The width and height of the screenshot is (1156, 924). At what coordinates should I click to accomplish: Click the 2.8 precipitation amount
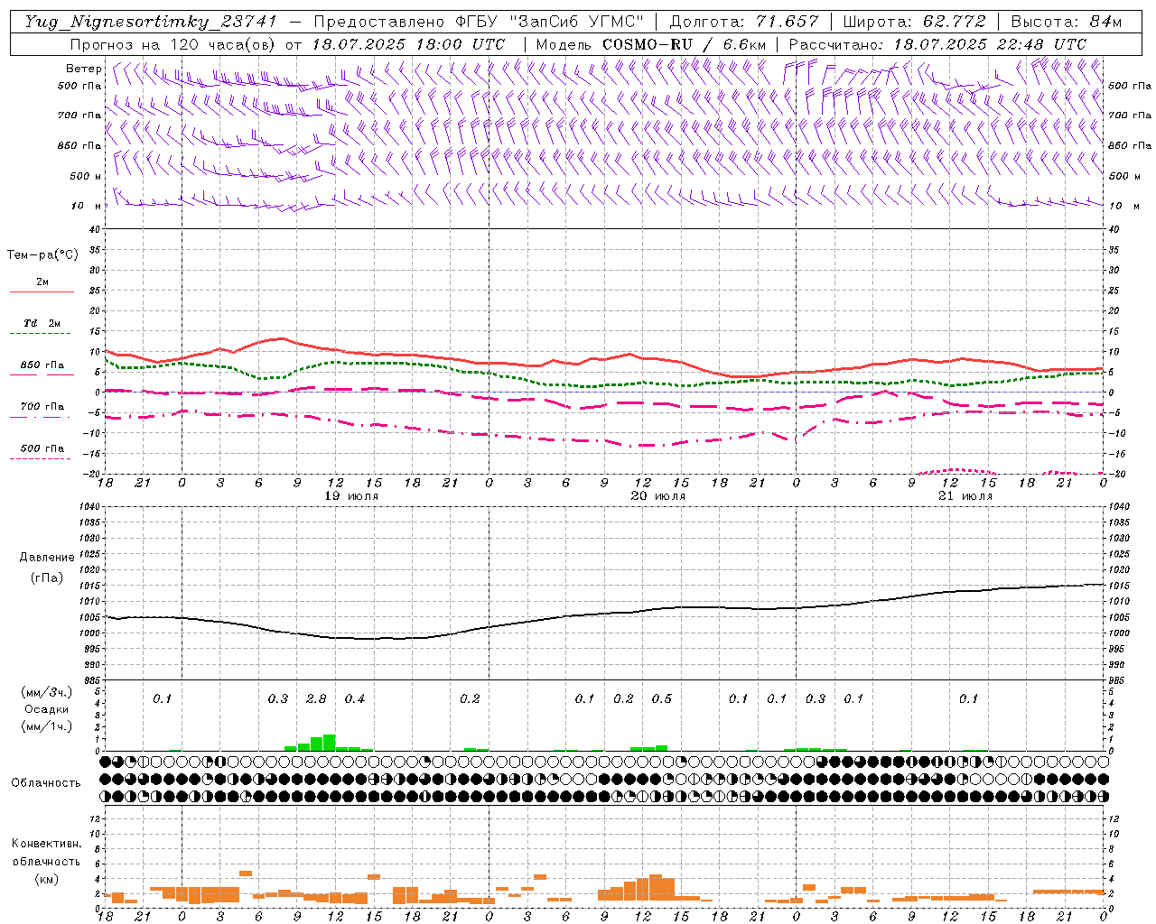[316, 698]
